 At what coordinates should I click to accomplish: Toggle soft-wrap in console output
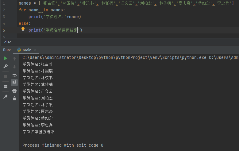pos(14,75)
